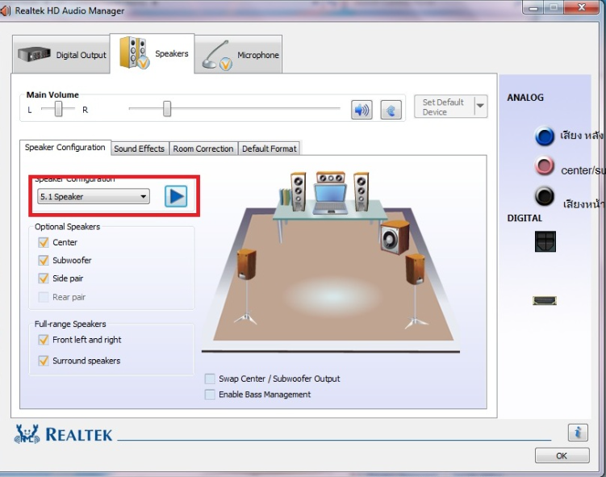Screen dimensions: 606x477
Task: Click the main volume slider handle
Action: tap(167, 109)
